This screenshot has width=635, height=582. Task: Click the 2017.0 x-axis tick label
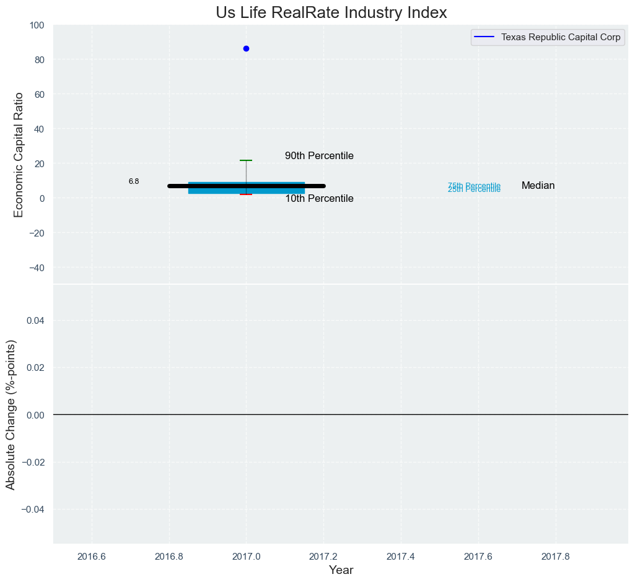(246, 555)
